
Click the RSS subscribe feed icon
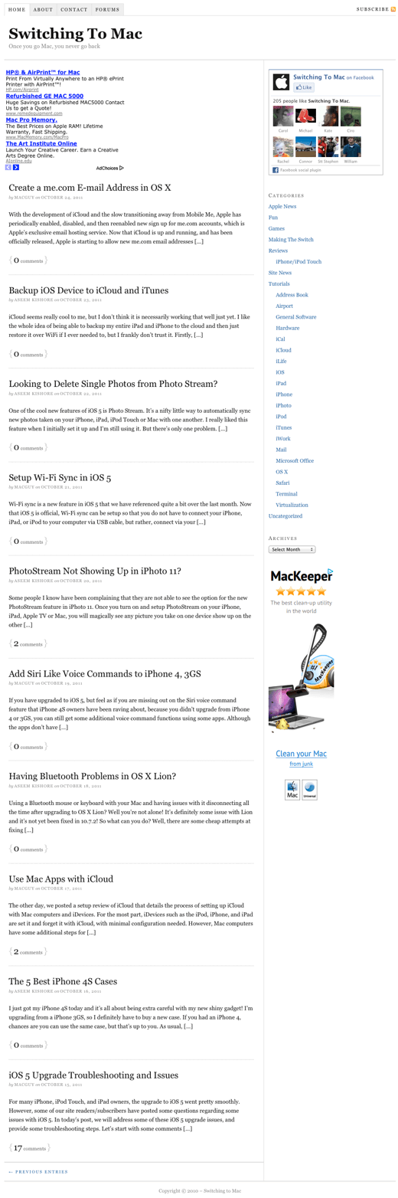coord(393,9)
